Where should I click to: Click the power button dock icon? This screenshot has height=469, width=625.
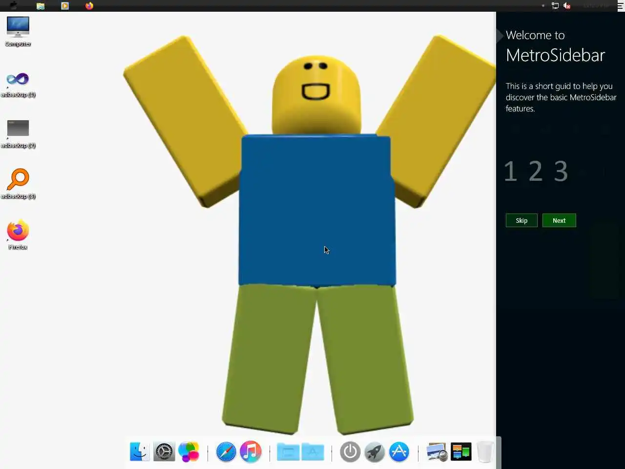coord(350,452)
